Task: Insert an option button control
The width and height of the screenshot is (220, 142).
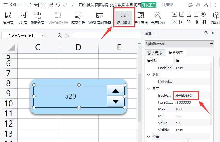Action: tap(203, 14)
